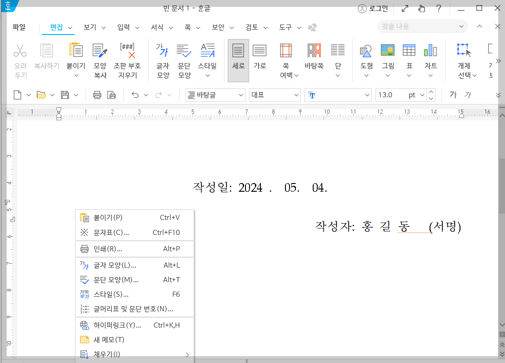Insert a table using the 표 icon
The height and width of the screenshot is (363, 505).
coord(409,55)
